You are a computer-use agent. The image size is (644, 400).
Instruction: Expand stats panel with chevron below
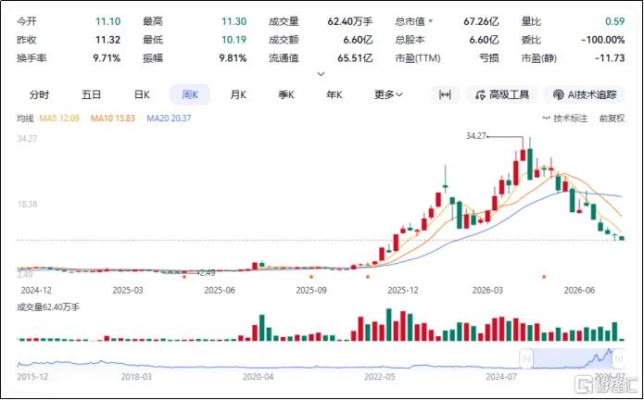(322, 74)
